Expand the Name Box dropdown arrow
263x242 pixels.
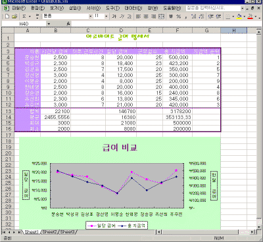coord(49,24)
